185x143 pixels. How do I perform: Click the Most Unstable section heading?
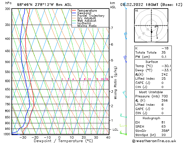coord(151,92)
